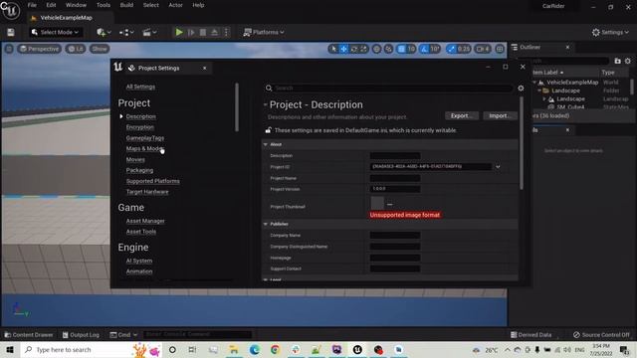Select the VehicleExampleMap tab
Image resolution: width=637 pixels, height=358 pixels.
click(67, 18)
